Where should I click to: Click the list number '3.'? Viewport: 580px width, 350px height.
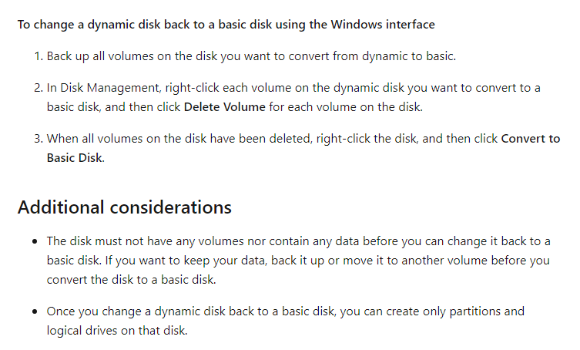(39, 139)
